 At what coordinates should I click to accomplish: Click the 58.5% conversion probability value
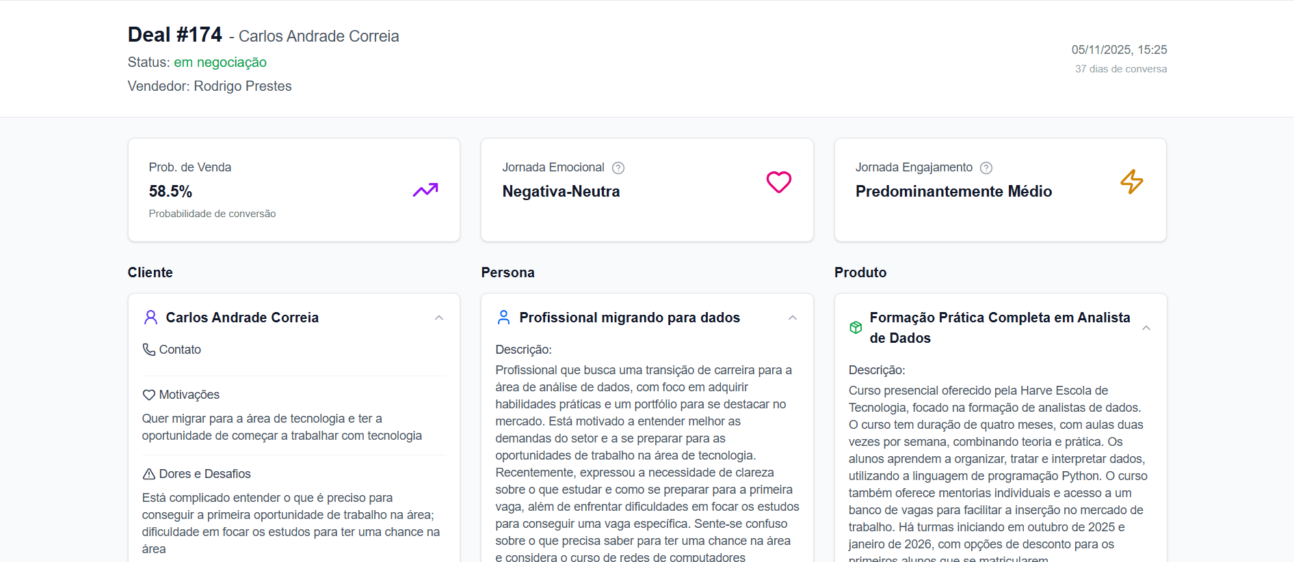(170, 191)
